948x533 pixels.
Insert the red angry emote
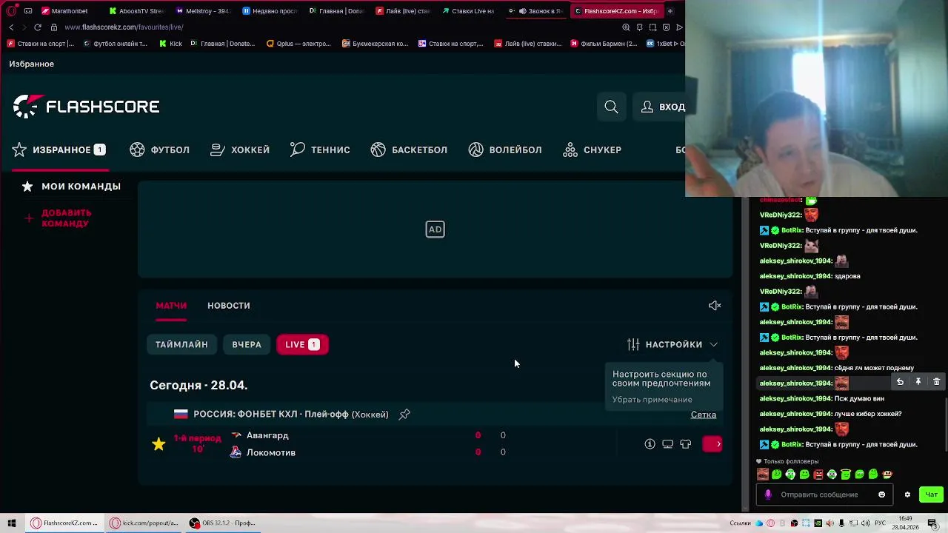pyautogui.click(x=818, y=475)
